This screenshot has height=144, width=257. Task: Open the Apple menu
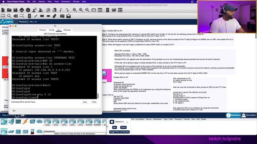click(3, 2)
